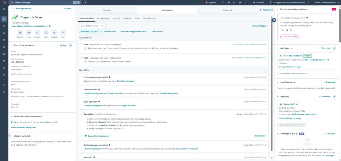Click the Gesprek phone icon
The image size is (341, 161).
coord(37,32)
